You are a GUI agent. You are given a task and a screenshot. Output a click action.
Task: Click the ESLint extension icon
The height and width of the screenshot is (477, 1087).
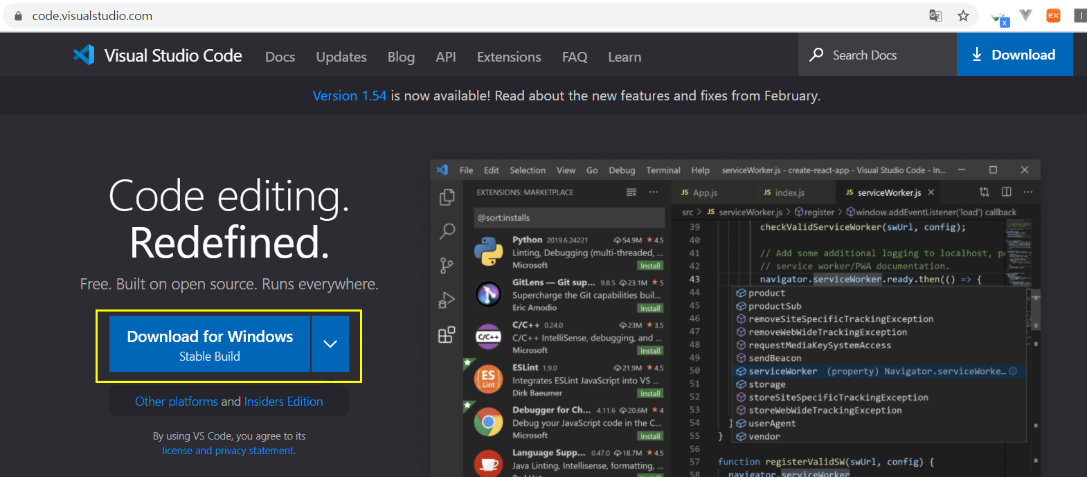click(488, 379)
